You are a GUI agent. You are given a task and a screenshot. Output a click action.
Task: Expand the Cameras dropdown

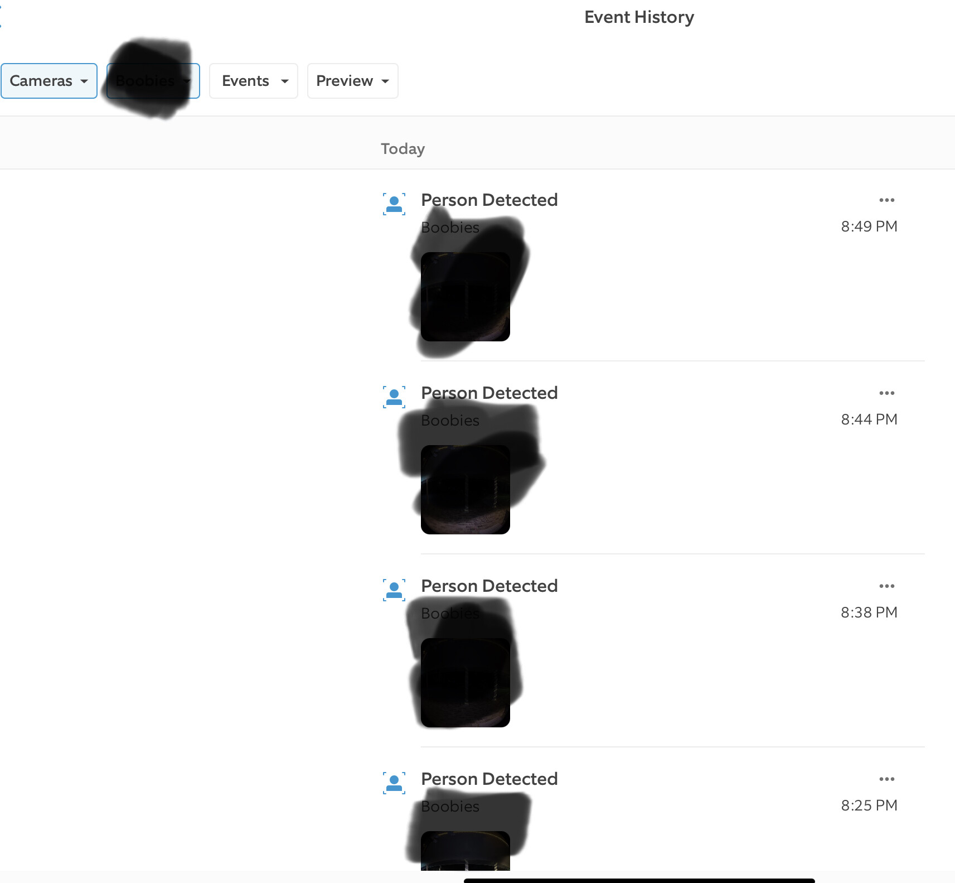coord(49,81)
